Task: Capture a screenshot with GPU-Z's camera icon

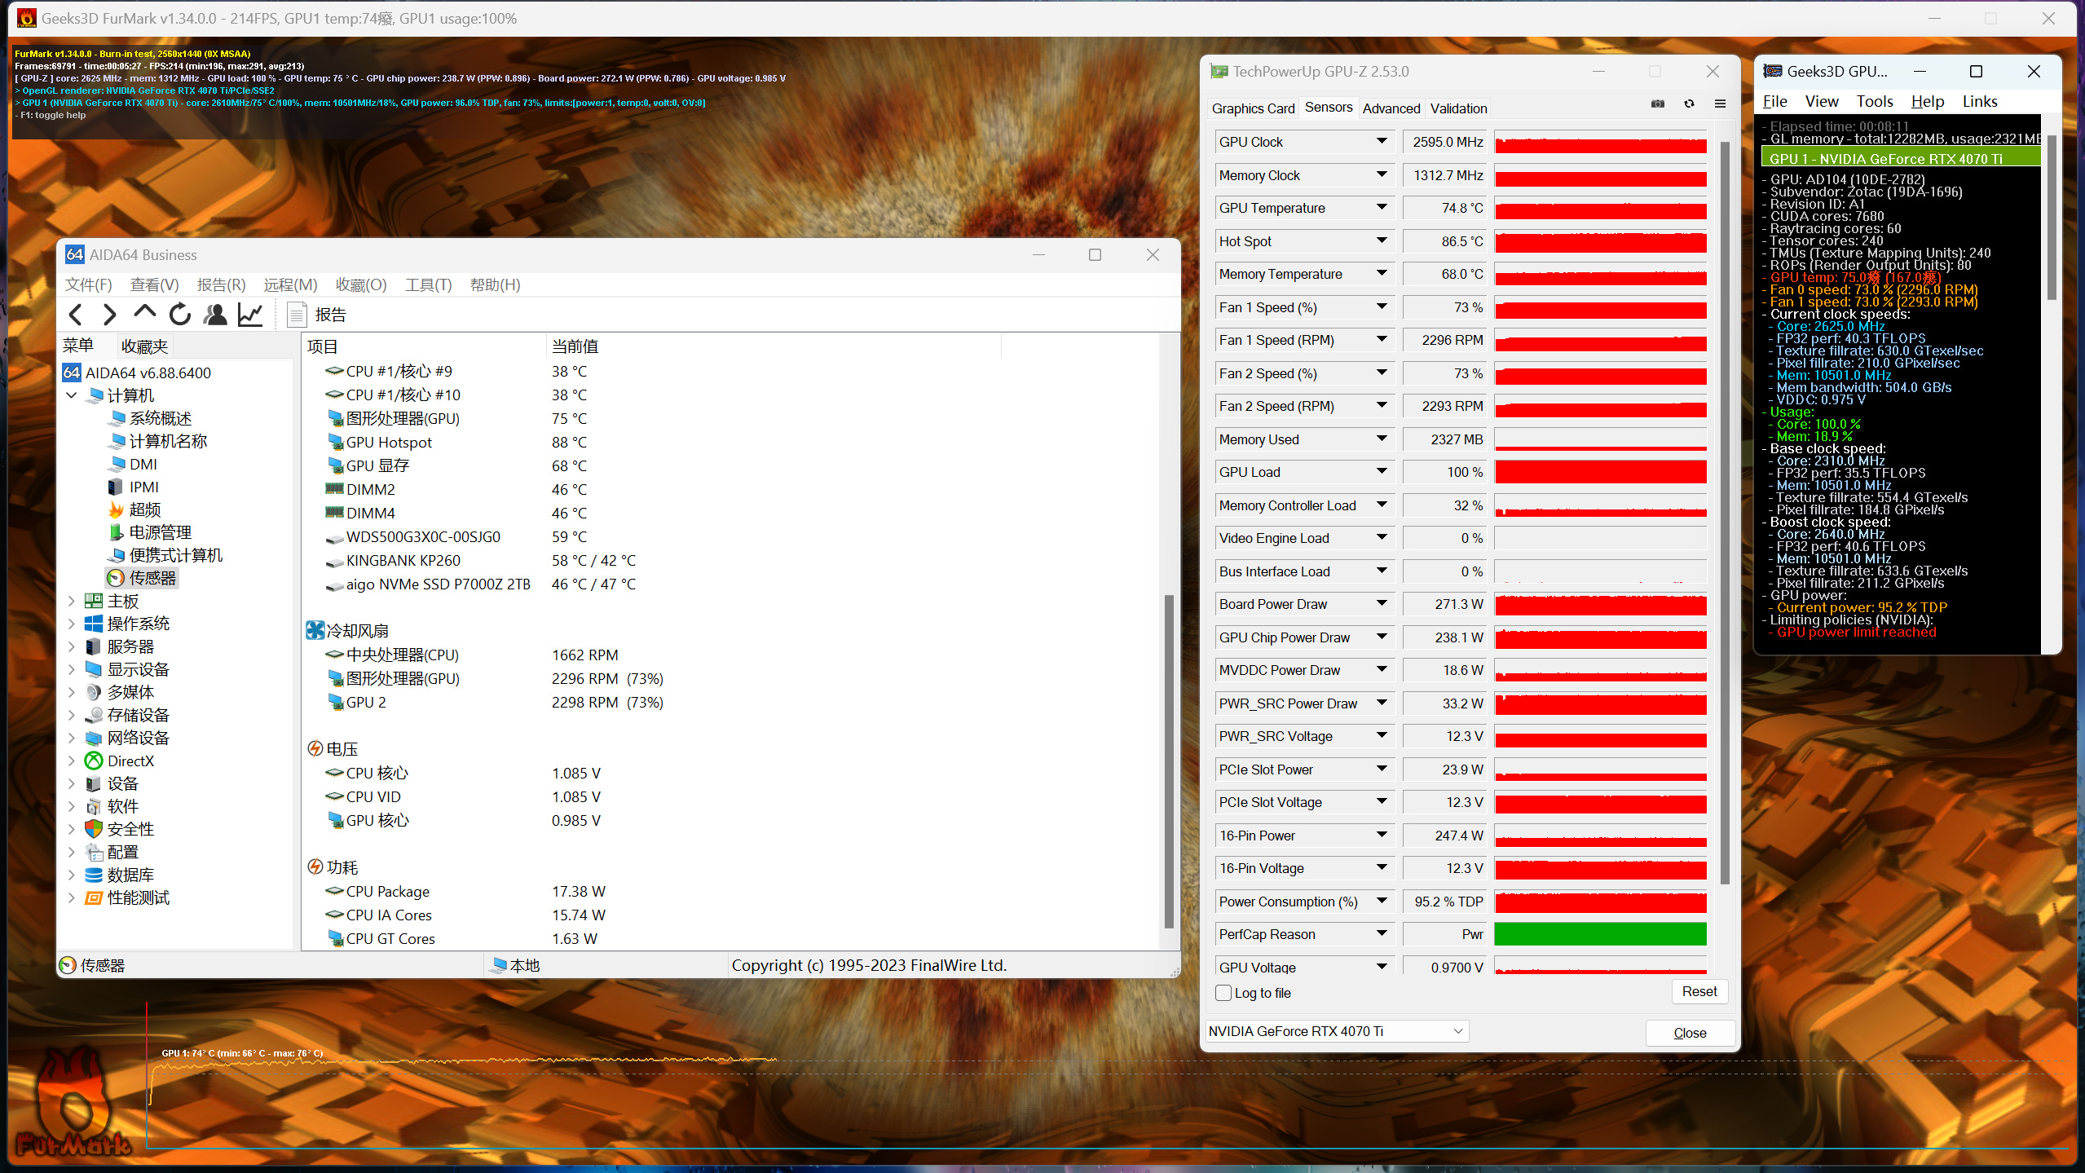Action: pyautogui.click(x=1657, y=104)
